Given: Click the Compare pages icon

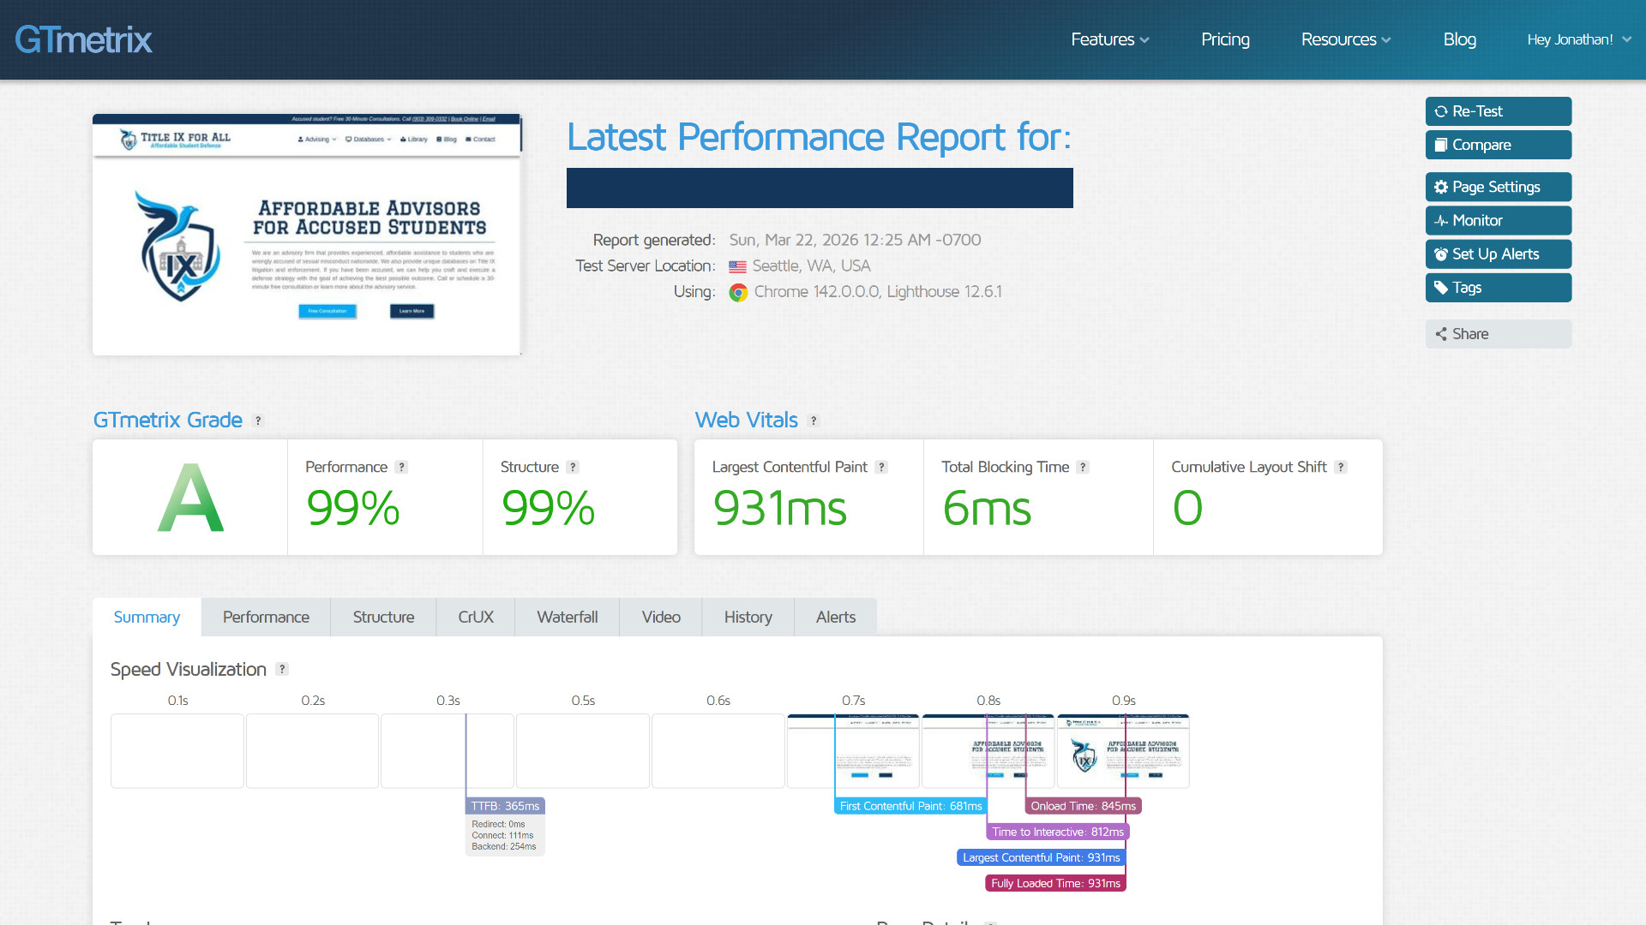Looking at the screenshot, I should point(1441,145).
